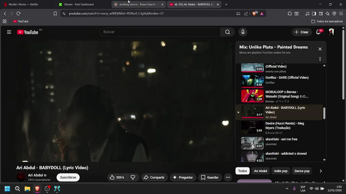Viewport: 346px width, 194px height.
Task: Open File Explorer from the taskbar
Action: [x=27, y=189]
